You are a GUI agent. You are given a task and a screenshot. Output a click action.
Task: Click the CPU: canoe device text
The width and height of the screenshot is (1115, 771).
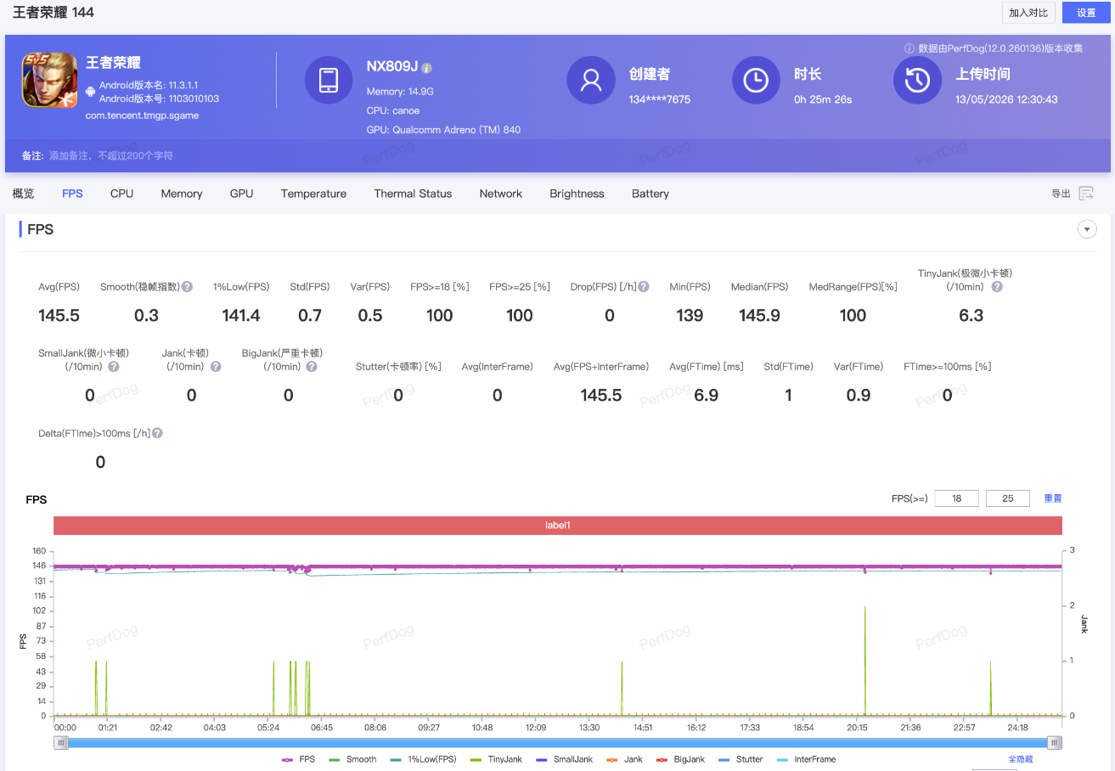(x=393, y=110)
